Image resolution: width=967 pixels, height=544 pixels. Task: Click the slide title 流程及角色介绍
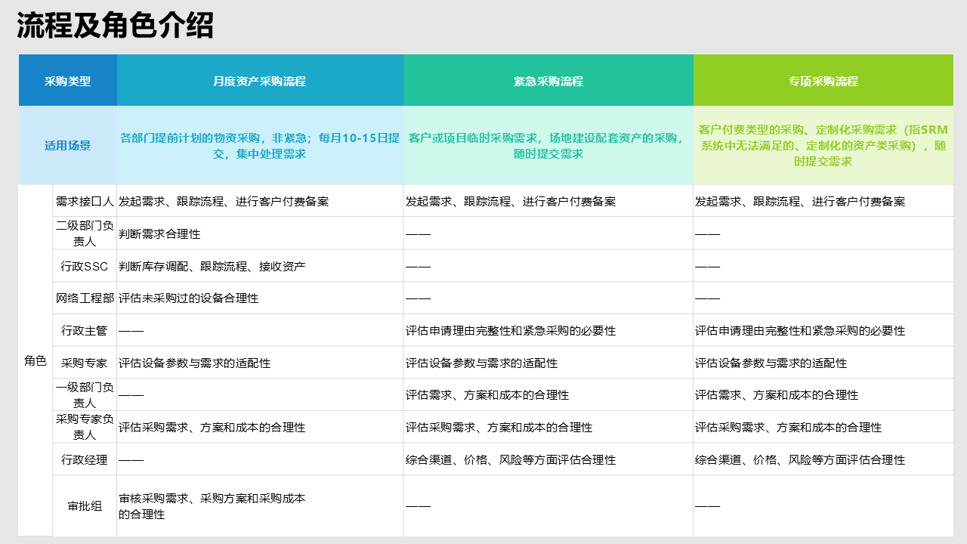(x=116, y=26)
